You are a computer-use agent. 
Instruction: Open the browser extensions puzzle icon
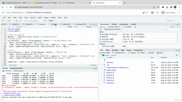[163, 7]
